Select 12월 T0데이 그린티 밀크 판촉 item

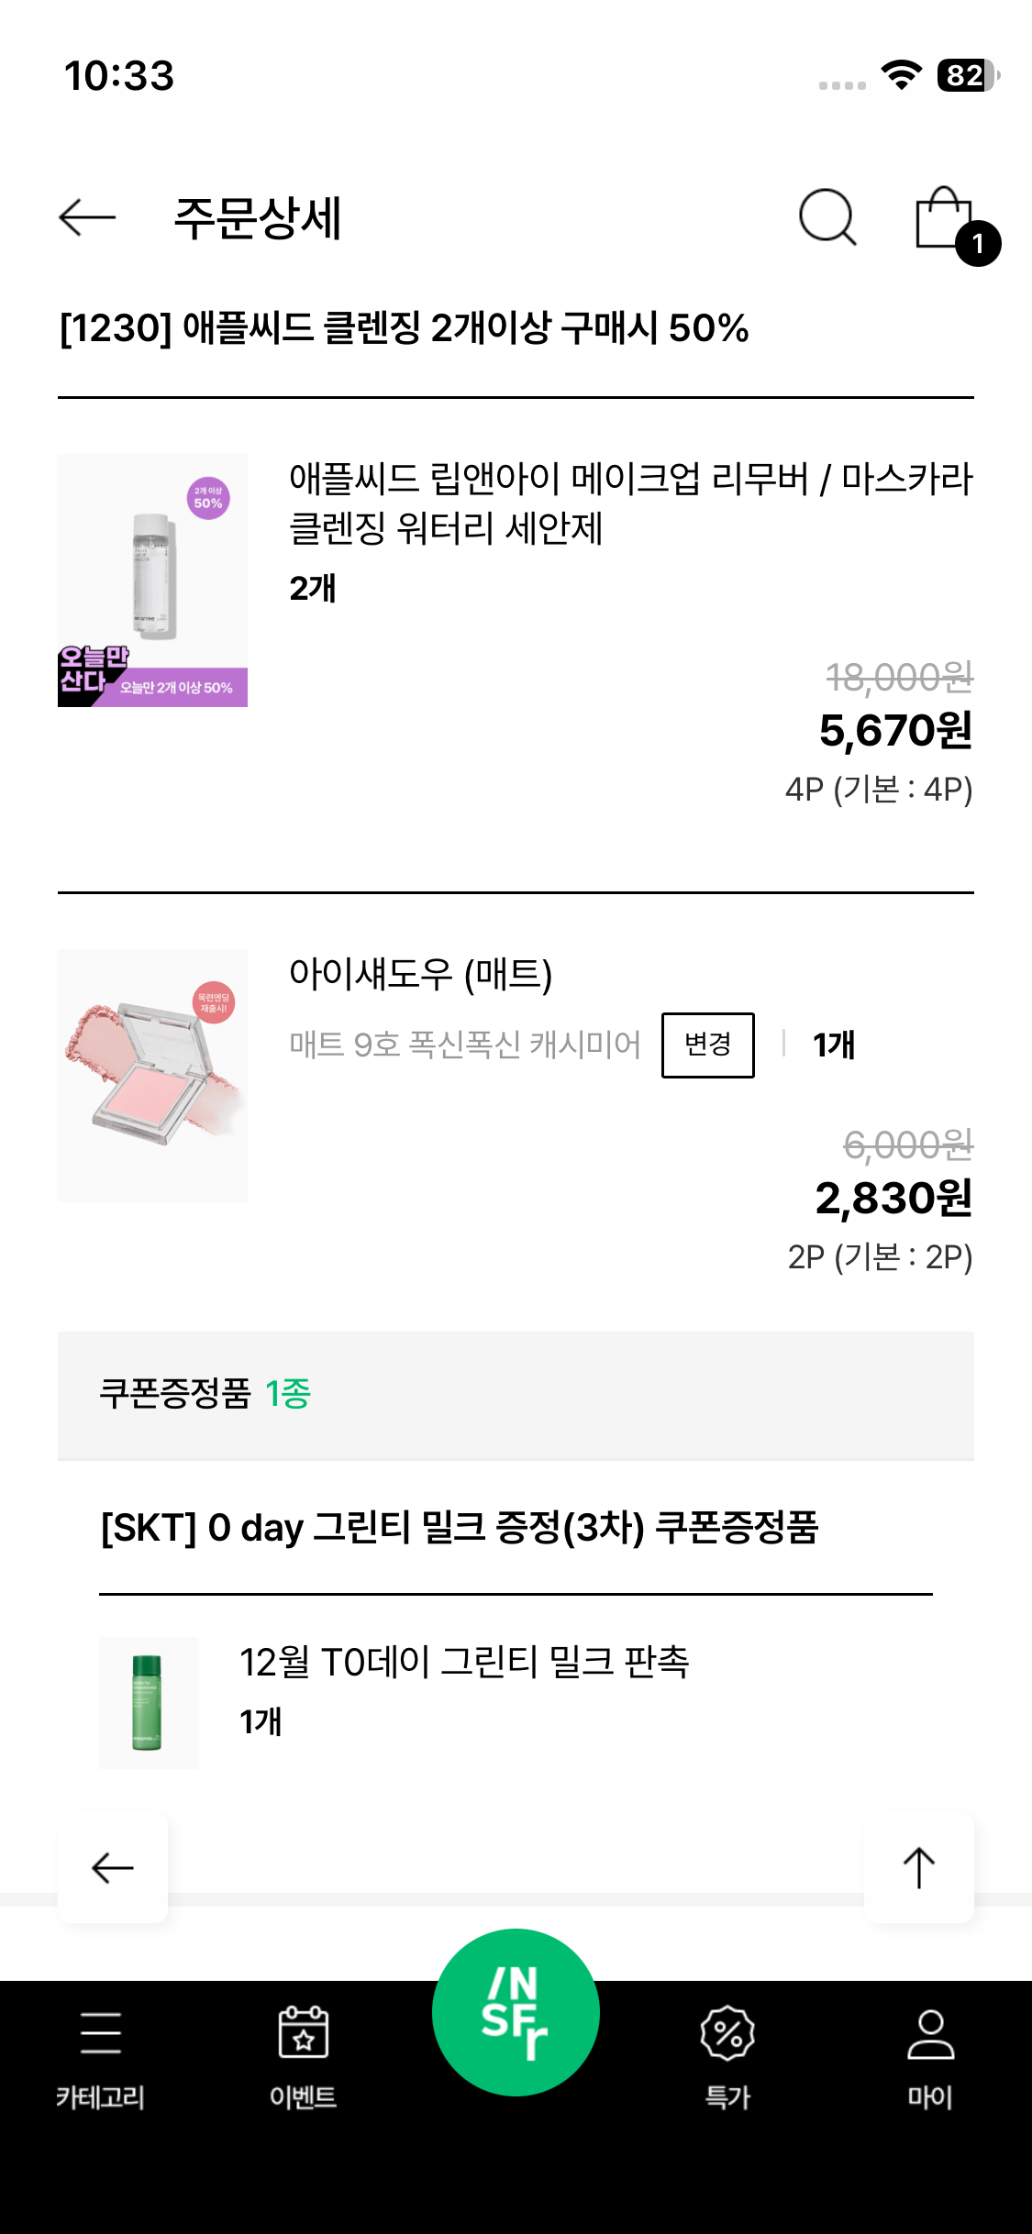pyautogui.click(x=464, y=1662)
